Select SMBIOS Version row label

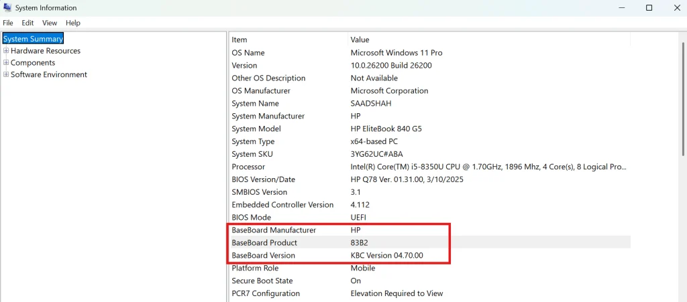click(260, 192)
